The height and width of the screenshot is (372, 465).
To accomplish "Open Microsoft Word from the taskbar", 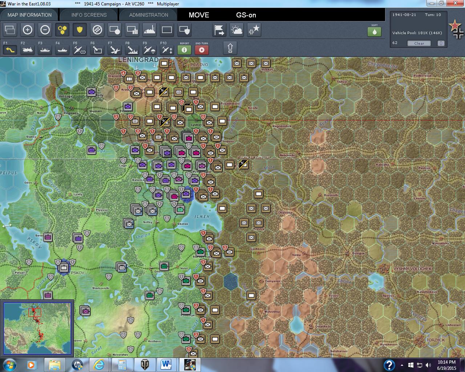I will tap(166, 365).
